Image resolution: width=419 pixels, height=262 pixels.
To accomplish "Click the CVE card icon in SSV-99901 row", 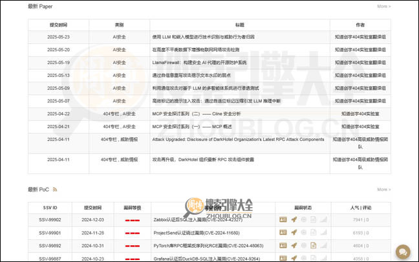I will coord(283,232).
